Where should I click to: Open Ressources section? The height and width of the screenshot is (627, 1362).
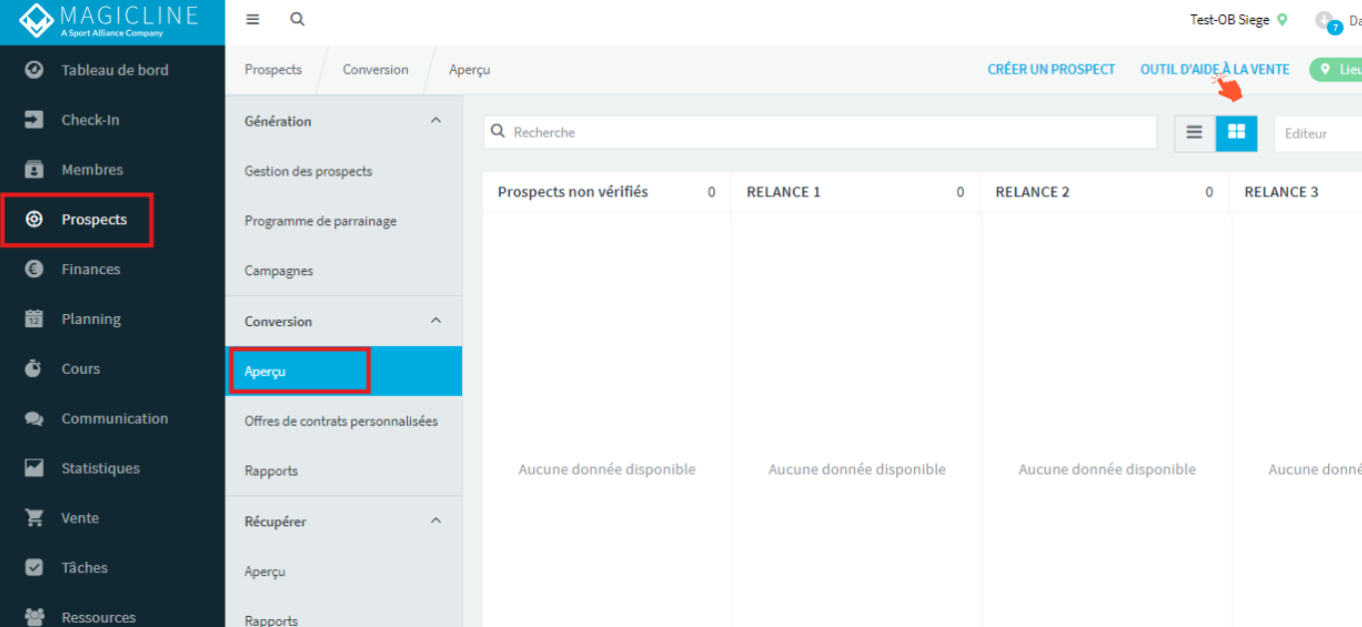99,617
